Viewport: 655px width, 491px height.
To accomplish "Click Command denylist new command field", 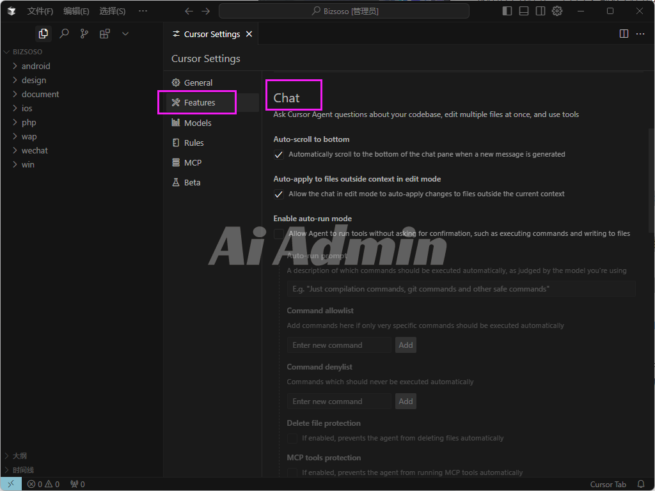I will point(339,401).
